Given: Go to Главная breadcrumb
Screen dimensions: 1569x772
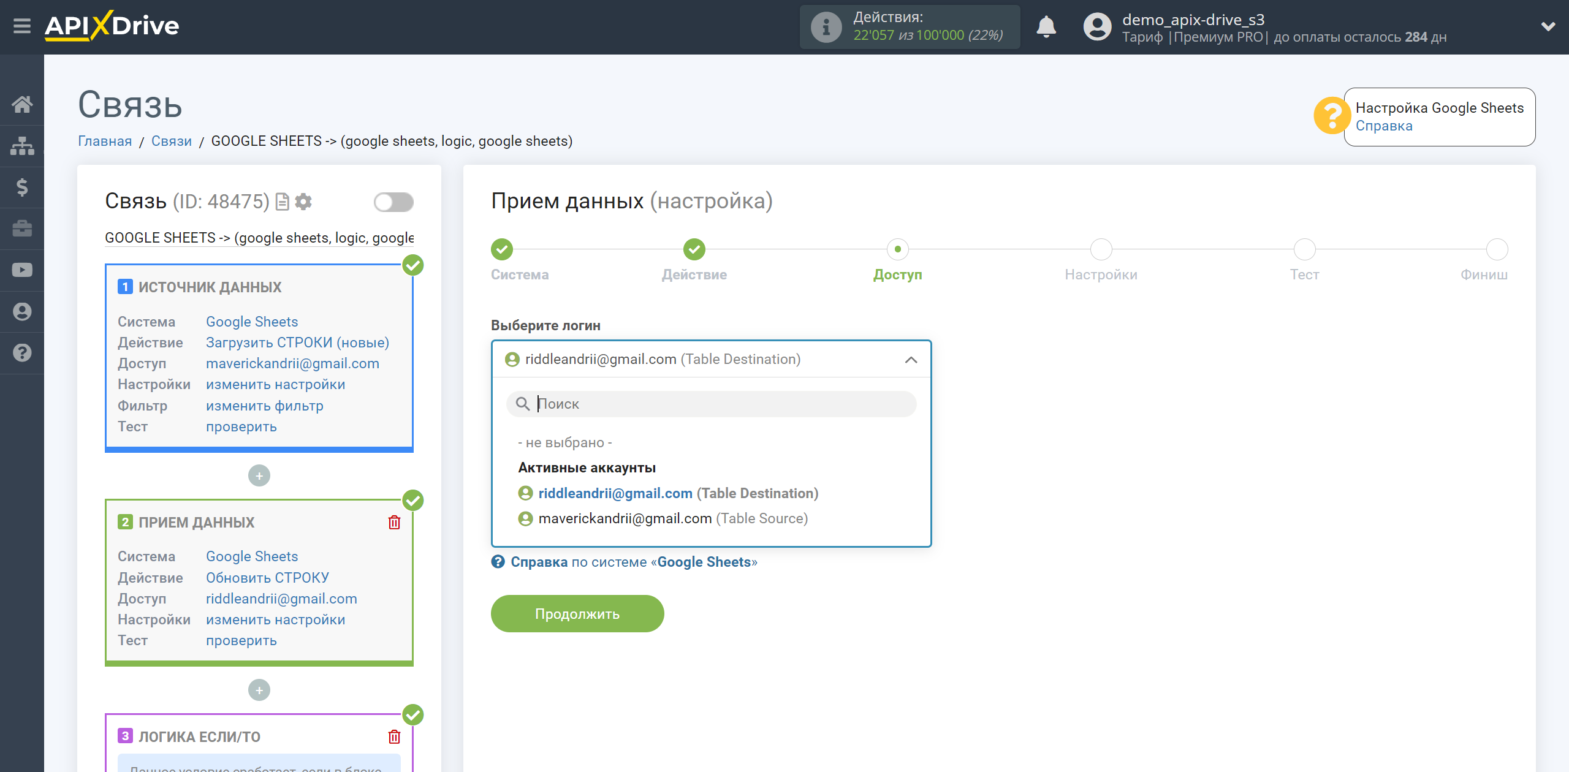Looking at the screenshot, I should click(x=105, y=141).
